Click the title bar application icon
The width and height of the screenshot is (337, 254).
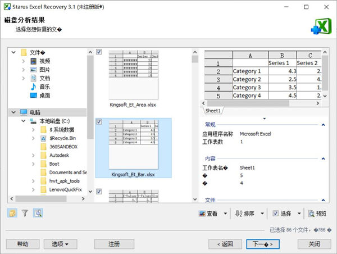[x=7, y=7]
